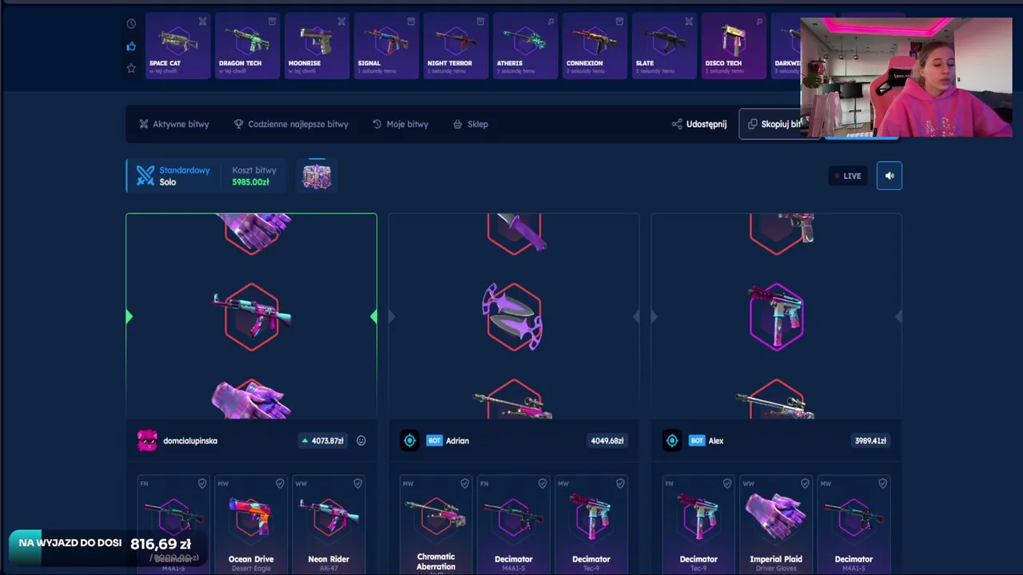This screenshot has width=1023, height=575.
Task: Click the BOT badge beside Adrian
Action: click(434, 441)
